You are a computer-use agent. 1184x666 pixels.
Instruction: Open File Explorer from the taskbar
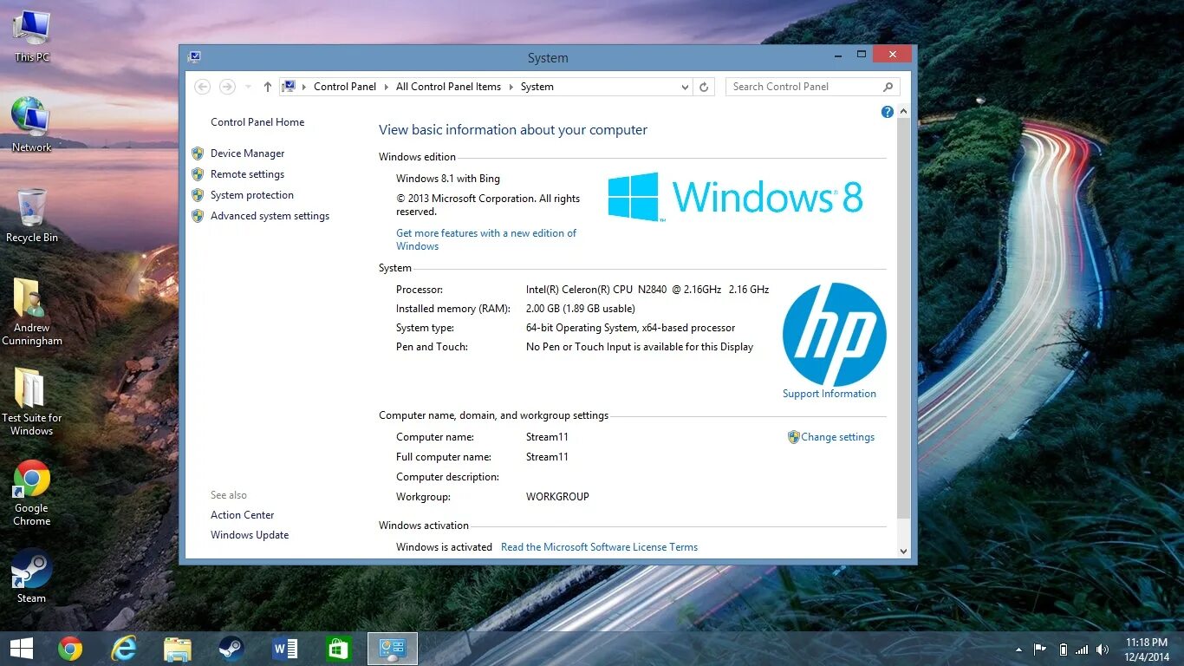point(178,649)
